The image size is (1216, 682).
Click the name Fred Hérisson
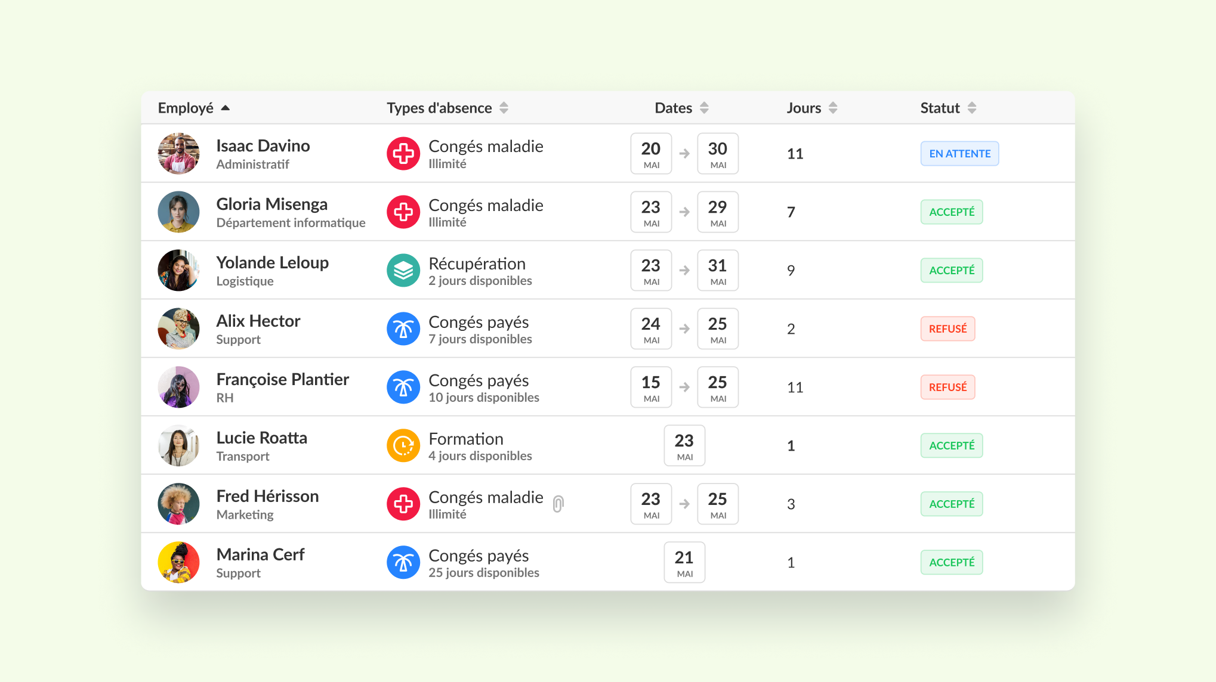(x=268, y=497)
